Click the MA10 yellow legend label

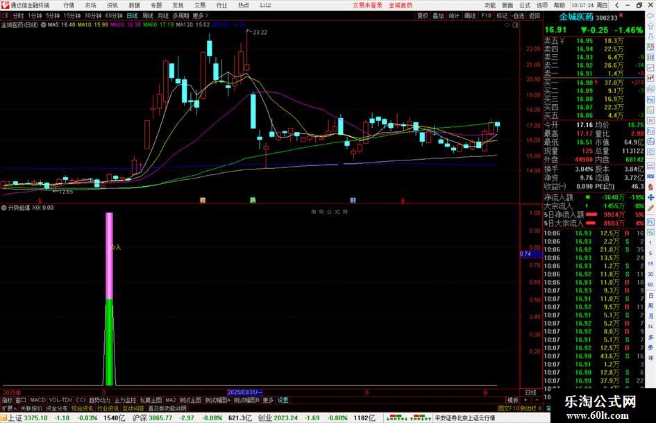click(x=93, y=25)
